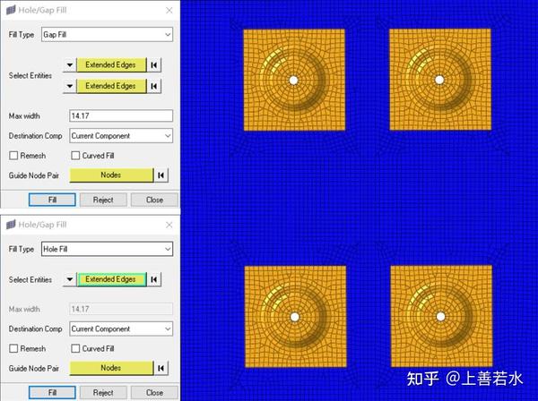Screen dimensions: 538x401
Task: Click Nodes selector for Guide Node Pair in Hole Fill dialog
Action: click(x=111, y=368)
